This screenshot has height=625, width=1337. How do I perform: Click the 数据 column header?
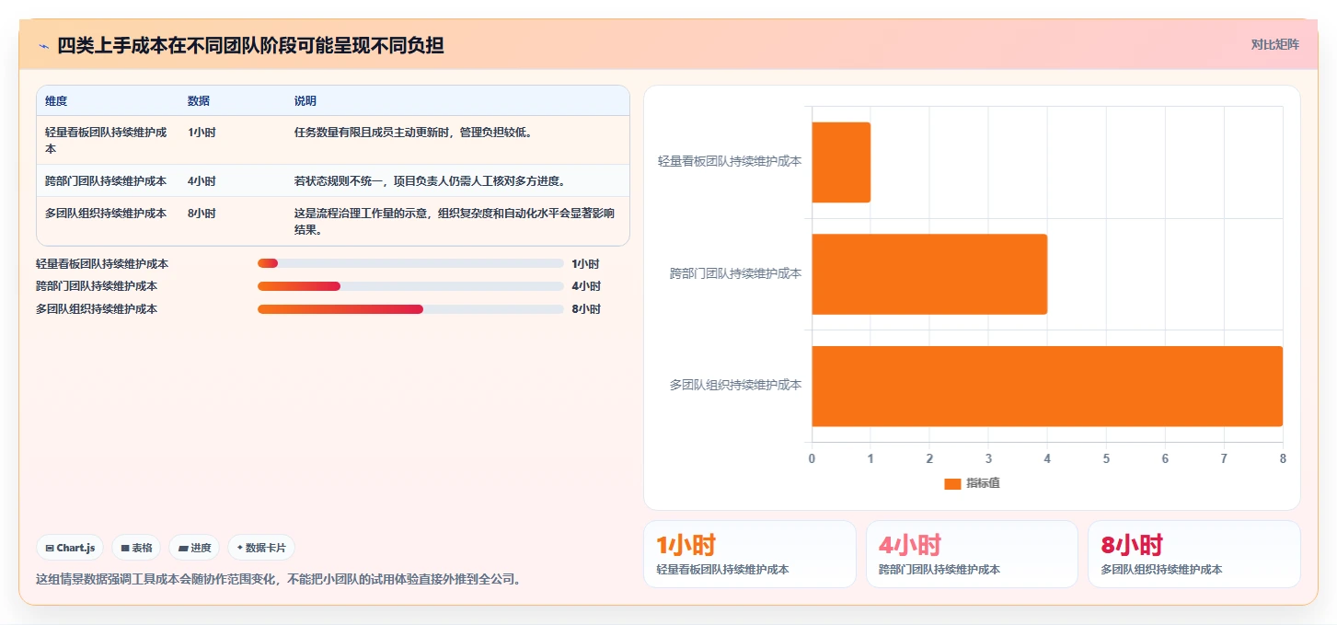pos(199,100)
